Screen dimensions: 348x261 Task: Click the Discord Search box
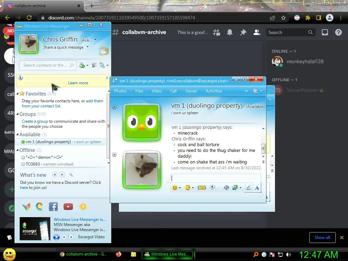pos(290,32)
